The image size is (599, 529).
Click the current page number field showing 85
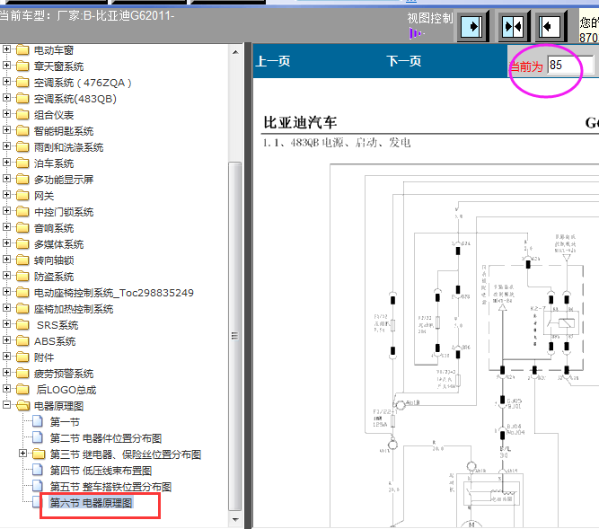[570, 65]
